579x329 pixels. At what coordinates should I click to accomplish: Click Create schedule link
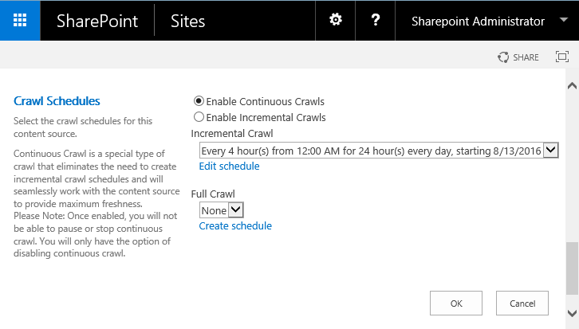pos(235,225)
